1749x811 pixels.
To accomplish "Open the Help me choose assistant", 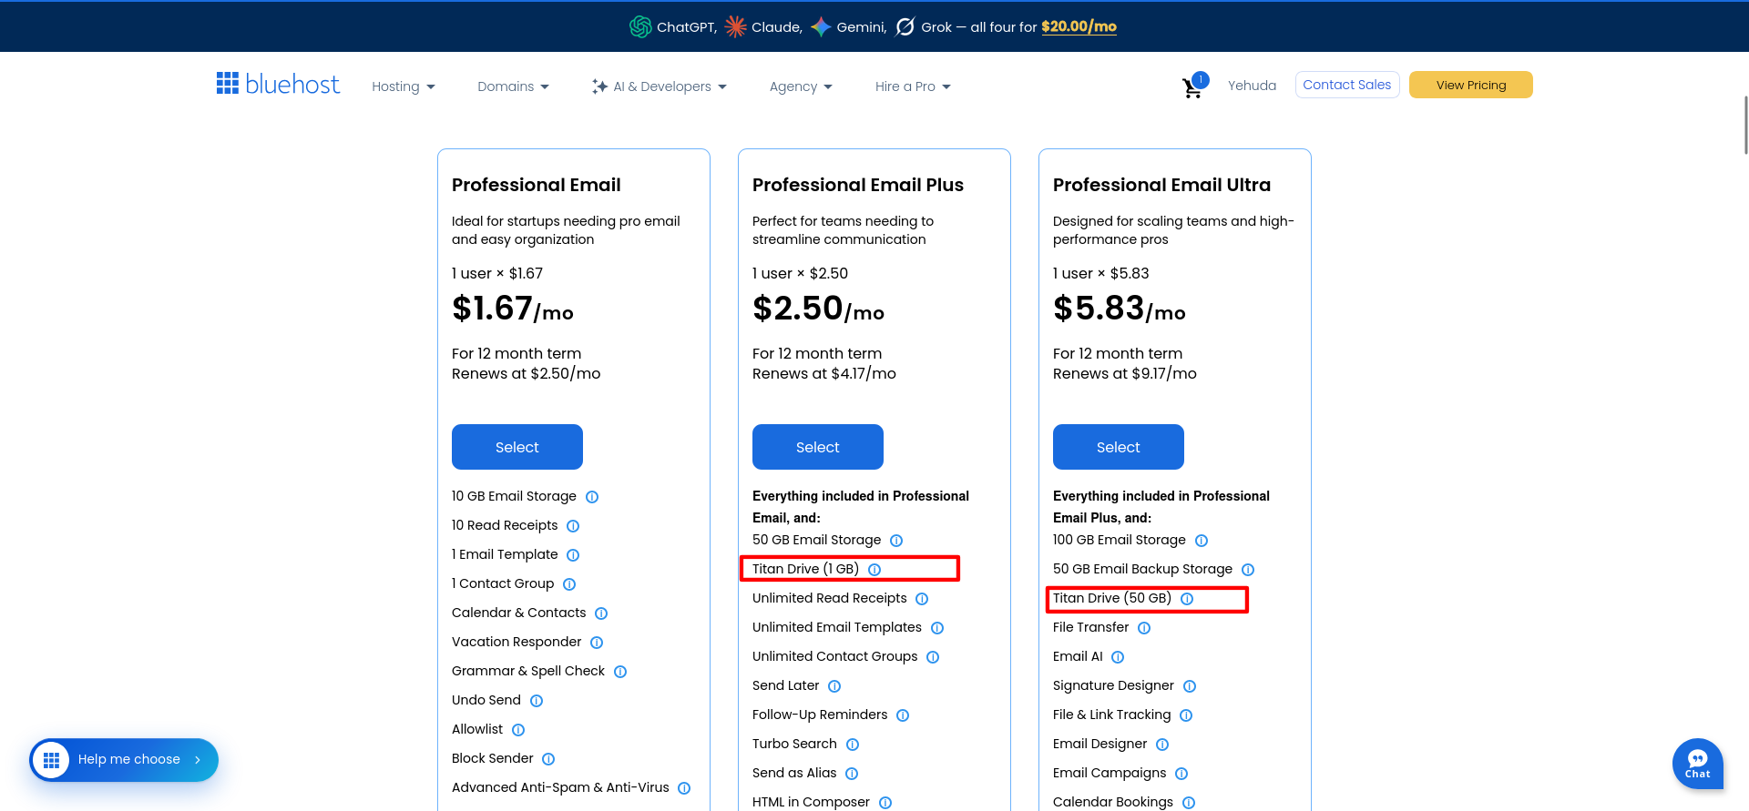I will tap(124, 760).
